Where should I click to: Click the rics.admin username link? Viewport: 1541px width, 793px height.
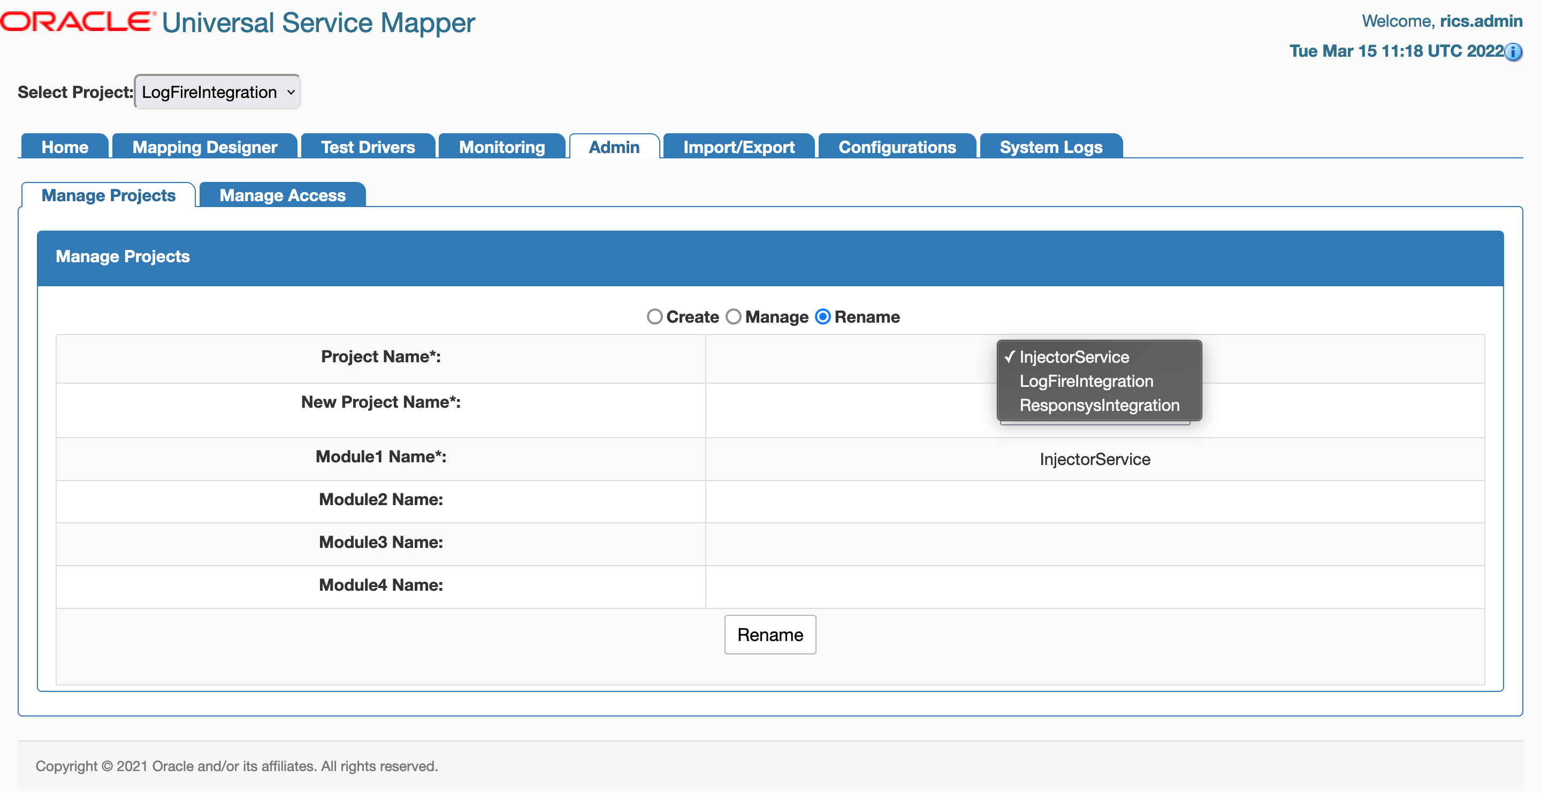coord(1481,21)
